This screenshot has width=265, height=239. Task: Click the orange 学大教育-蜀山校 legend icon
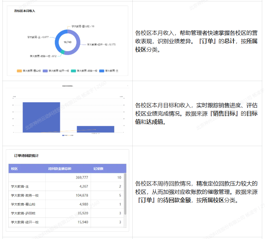[19, 71]
